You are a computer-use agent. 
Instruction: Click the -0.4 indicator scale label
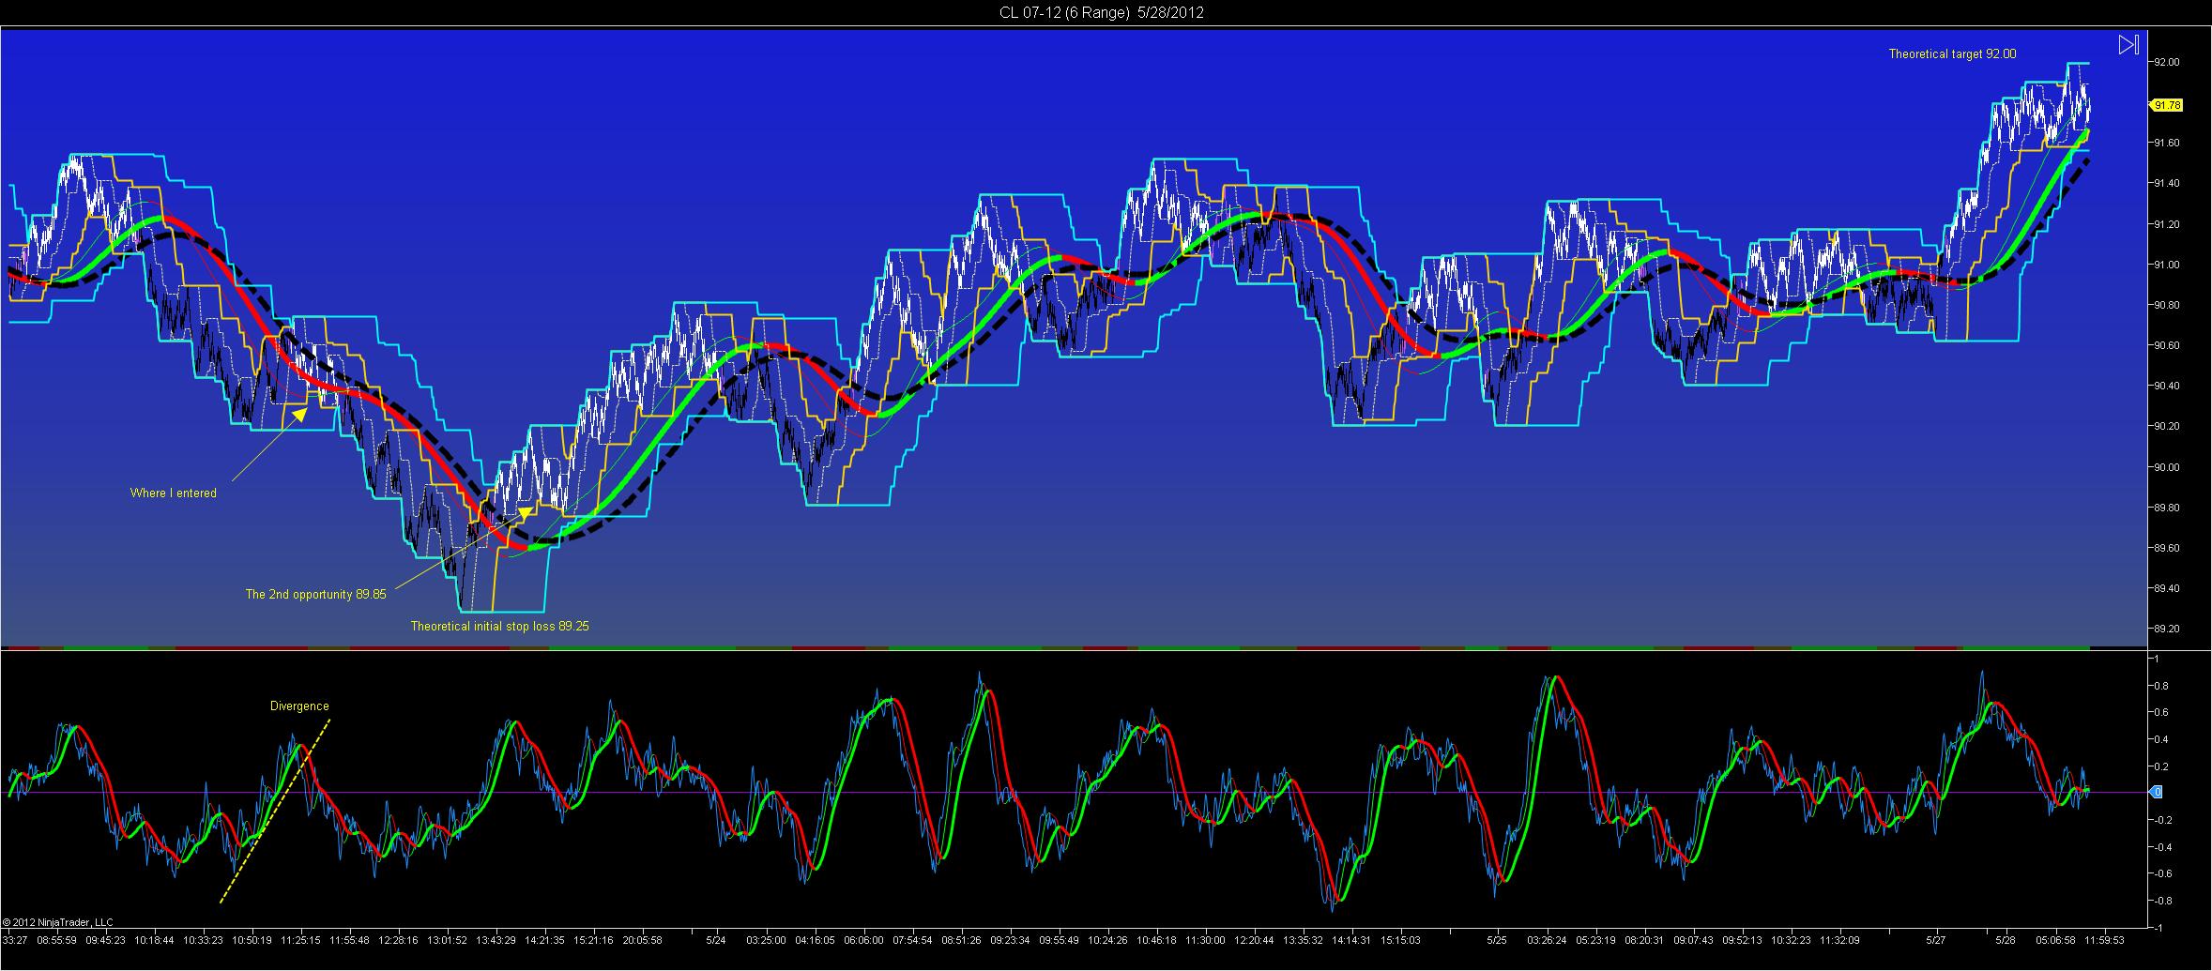tap(2161, 847)
